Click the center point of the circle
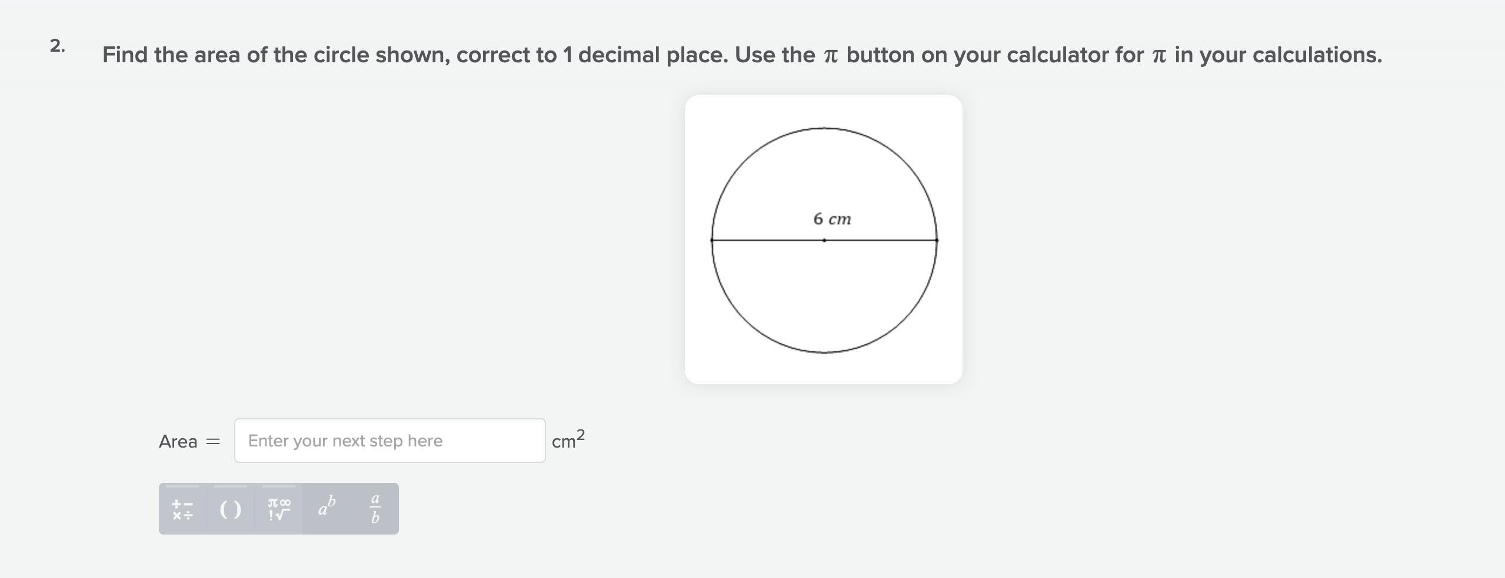Viewport: 1505px width, 578px height. click(824, 240)
